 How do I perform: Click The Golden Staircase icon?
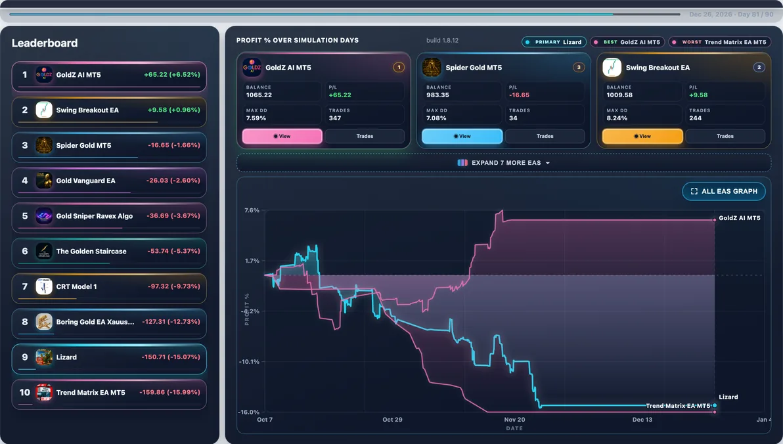coord(44,251)
